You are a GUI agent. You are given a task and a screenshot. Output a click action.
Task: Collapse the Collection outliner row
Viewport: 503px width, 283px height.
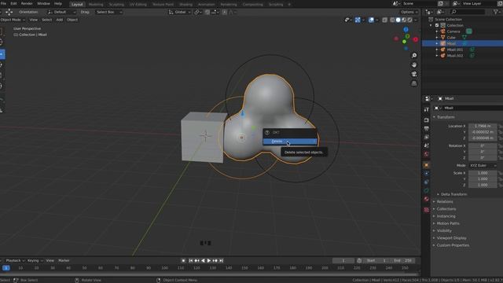tap(431, 25)
